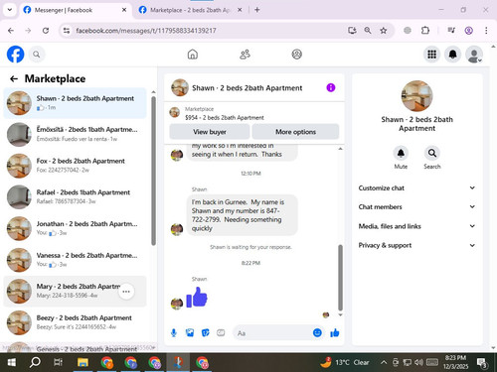Choose a sticker icon in composer

coord(206,332)
